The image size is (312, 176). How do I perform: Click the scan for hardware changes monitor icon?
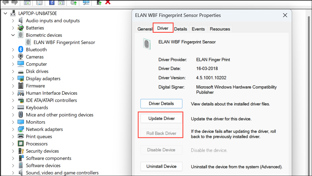coord(86,2)
